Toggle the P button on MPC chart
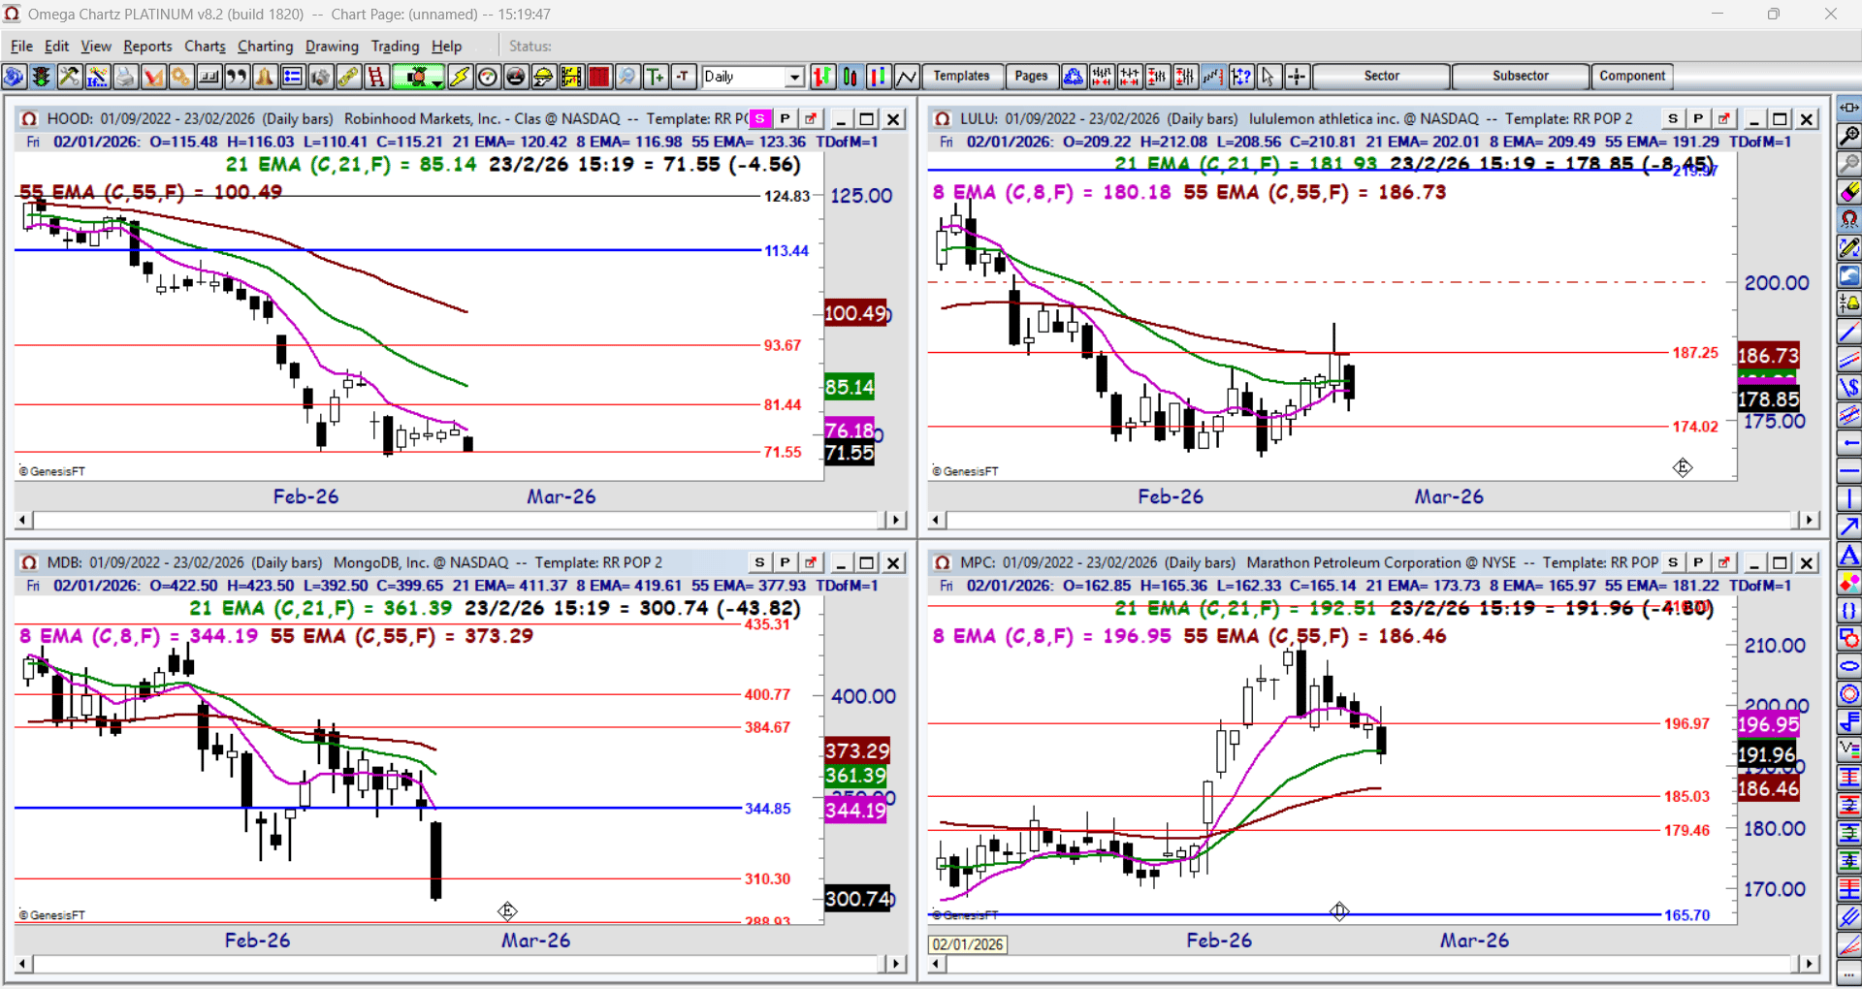This screenshot has height=989, width=1862. [x=1699, y=562]
